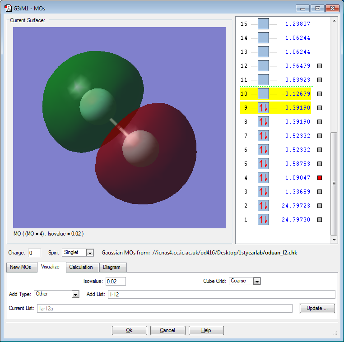Click the orbital list vertical scrollbar thumb

point(334,184)
